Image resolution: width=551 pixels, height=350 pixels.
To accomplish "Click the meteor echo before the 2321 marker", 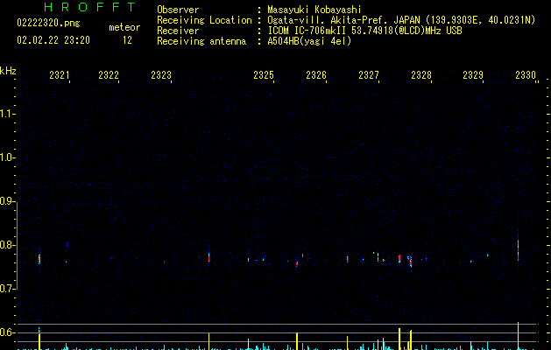I will pyautogui.click(x=39, y=259).
